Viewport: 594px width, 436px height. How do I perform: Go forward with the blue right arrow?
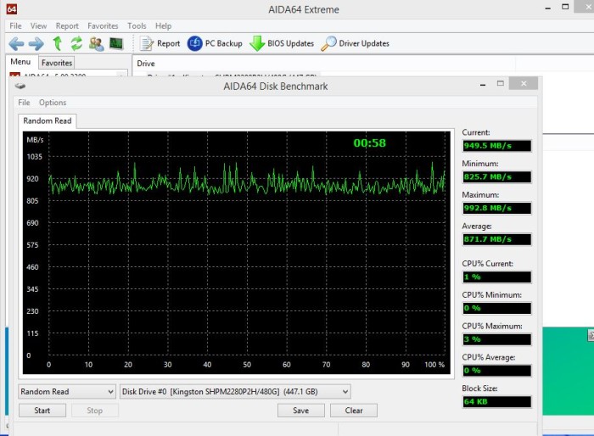pos(36,44)
